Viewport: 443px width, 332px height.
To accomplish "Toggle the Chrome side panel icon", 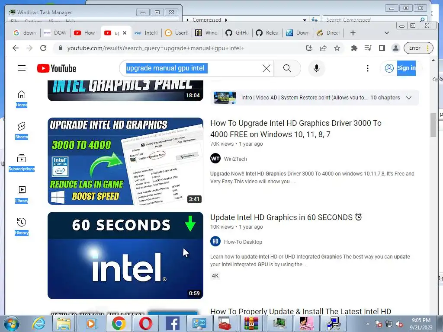I will (382, 48).
